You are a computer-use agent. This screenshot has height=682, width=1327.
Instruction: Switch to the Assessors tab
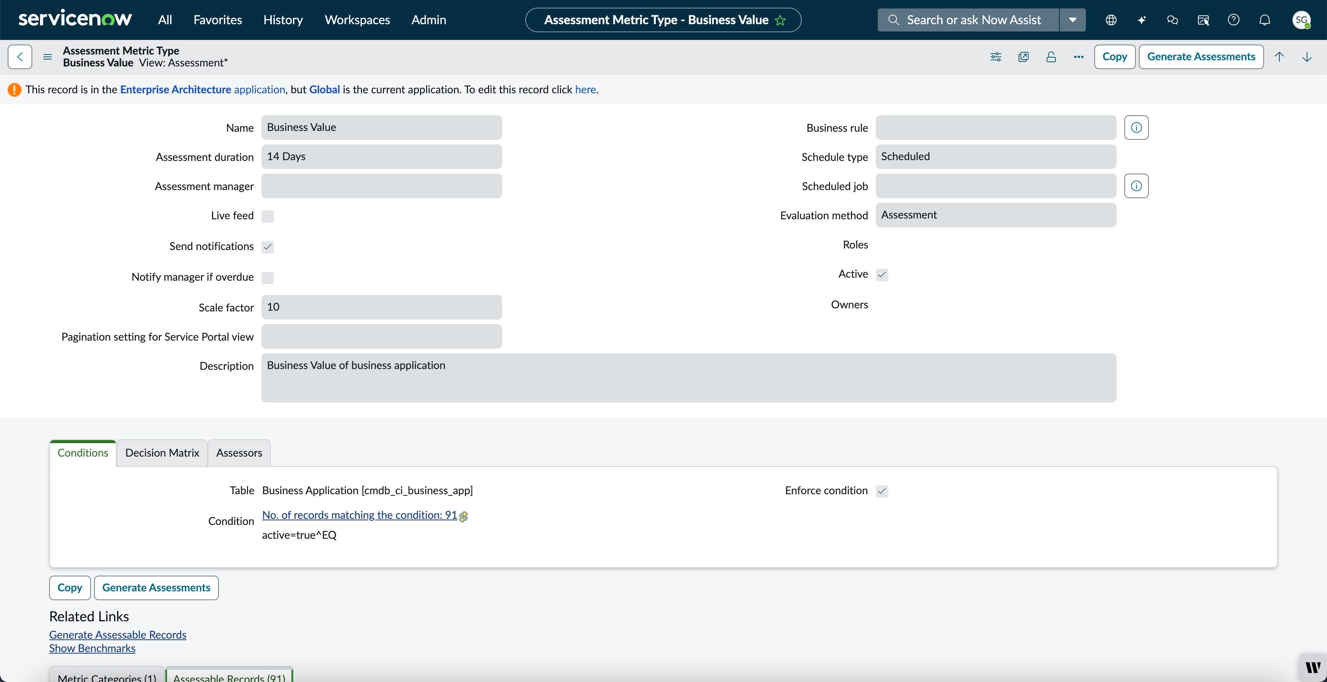(x=239, y=453)
